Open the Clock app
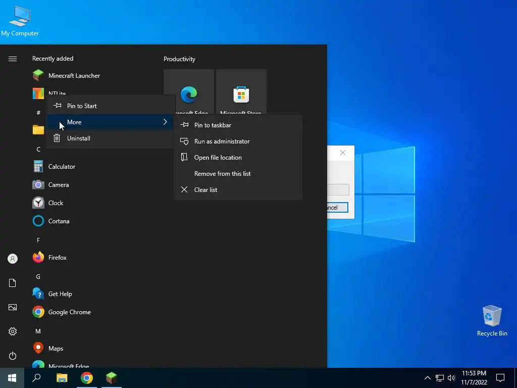The width and height of the screenshot is (517, 388). click(56, 203)
